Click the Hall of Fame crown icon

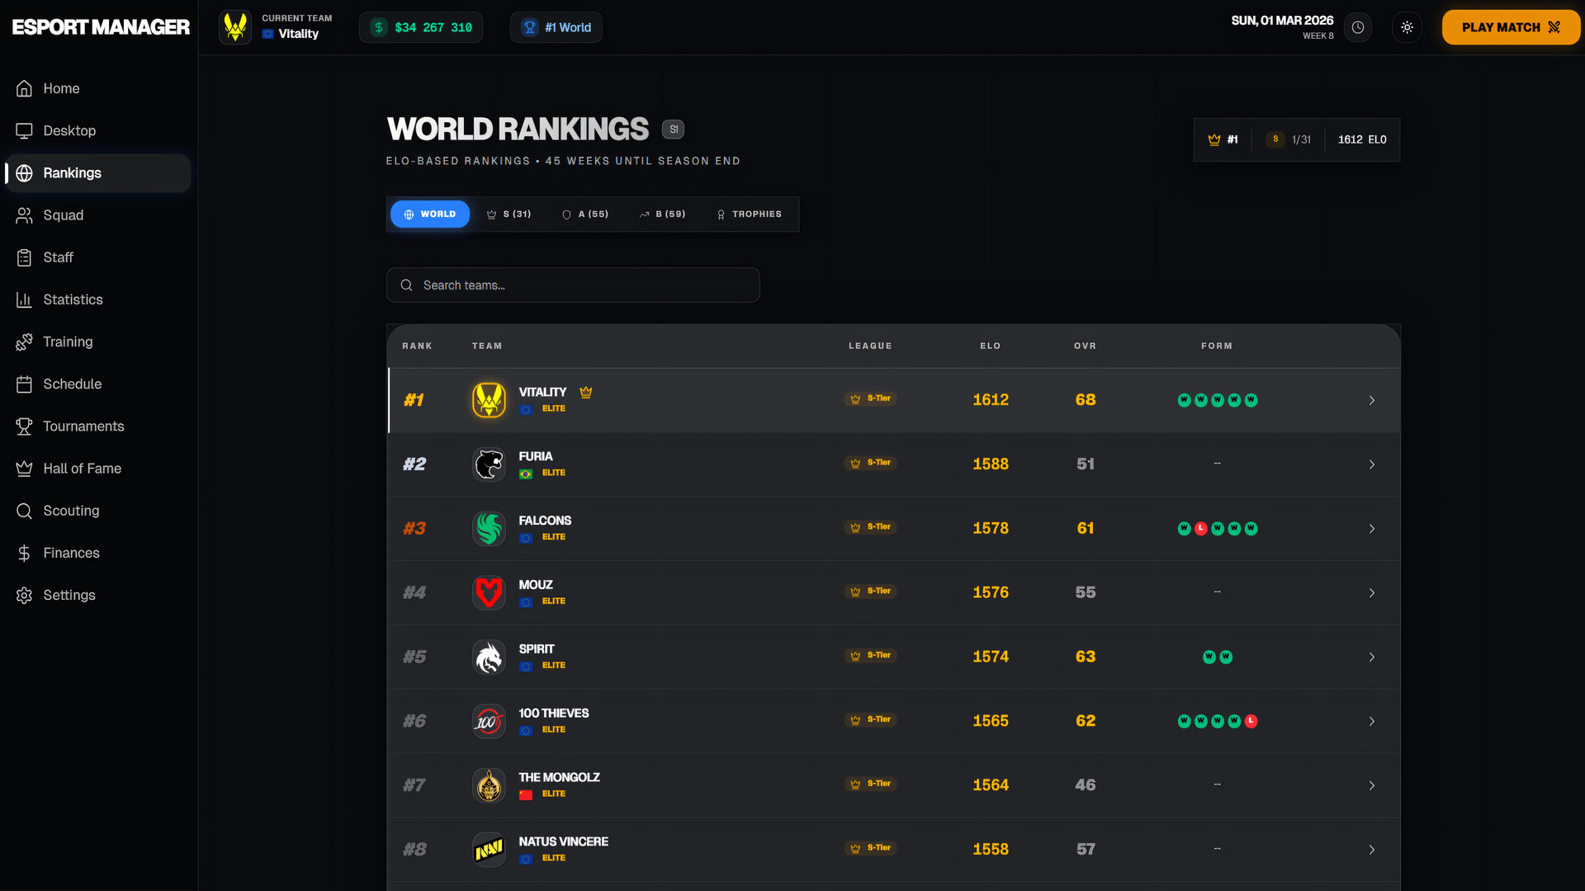point(24,469)
